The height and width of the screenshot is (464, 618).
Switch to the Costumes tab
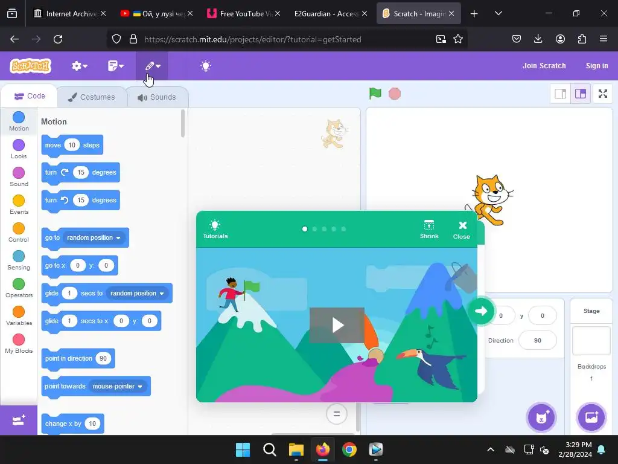(92, 97)
